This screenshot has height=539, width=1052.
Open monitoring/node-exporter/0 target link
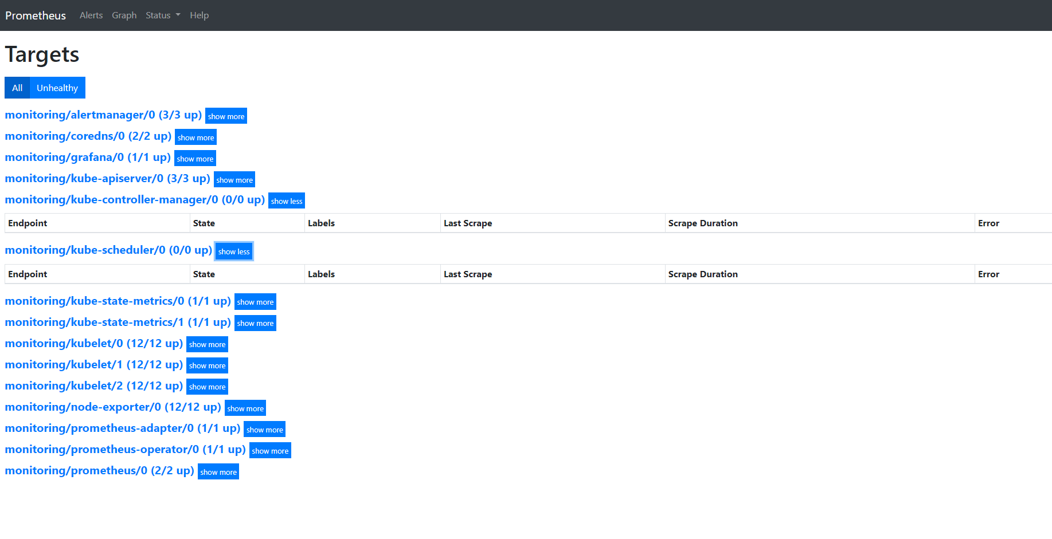[x=113, y=407]
